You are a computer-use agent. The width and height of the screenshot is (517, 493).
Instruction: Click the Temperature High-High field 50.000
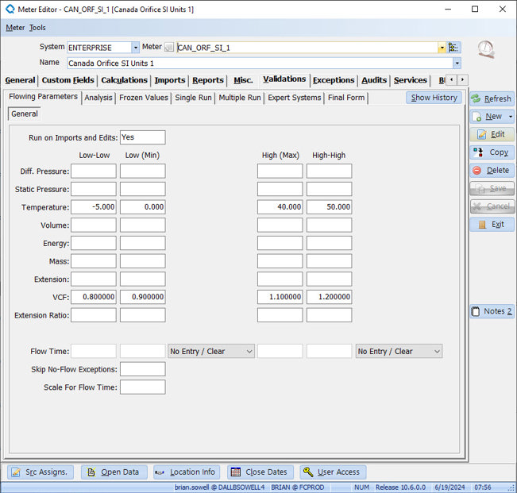pos(329,207)
